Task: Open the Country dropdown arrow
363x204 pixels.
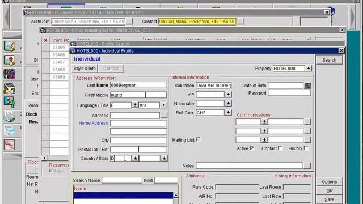Action: [136, 158]
